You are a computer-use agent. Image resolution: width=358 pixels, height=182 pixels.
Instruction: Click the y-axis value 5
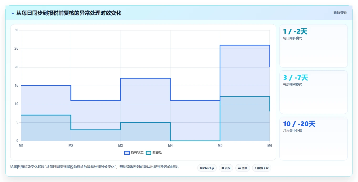pos(17,122)
